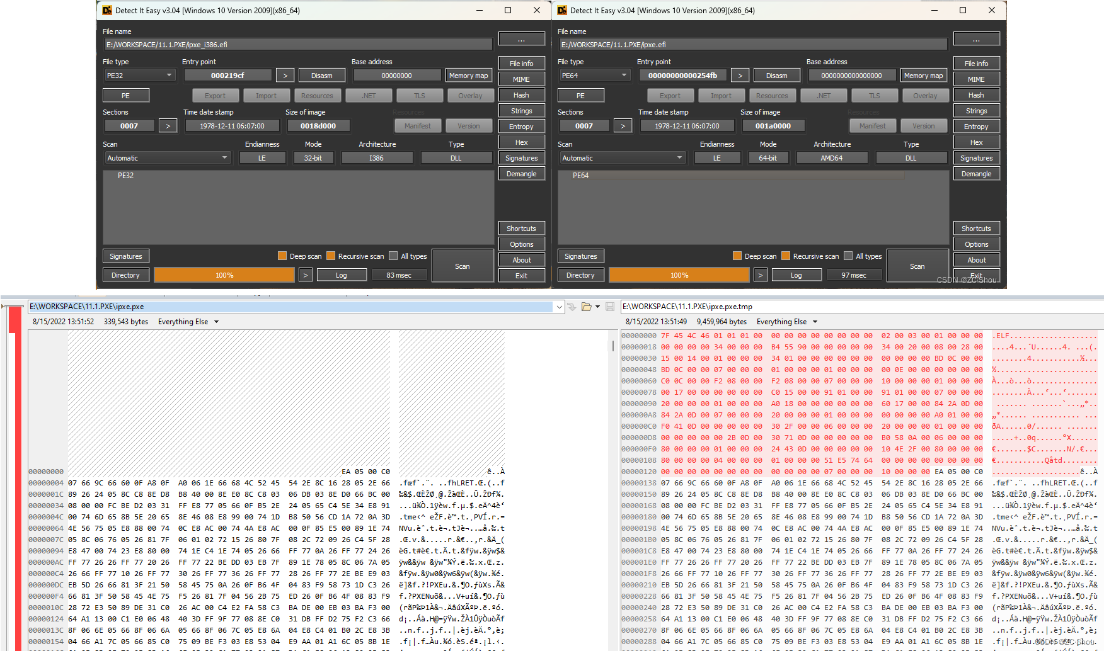
Task: Click the browse '...' button in left Detect It Easy
Action: point(521,39)
